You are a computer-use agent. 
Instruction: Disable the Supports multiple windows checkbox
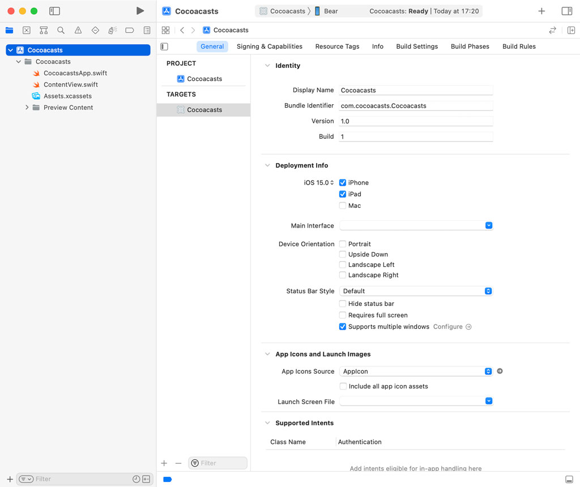point(343,326)
